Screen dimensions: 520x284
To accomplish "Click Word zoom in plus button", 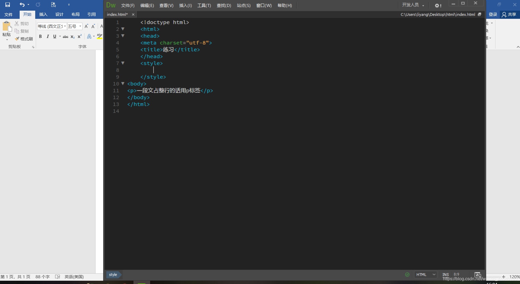I will coord(504,277).
